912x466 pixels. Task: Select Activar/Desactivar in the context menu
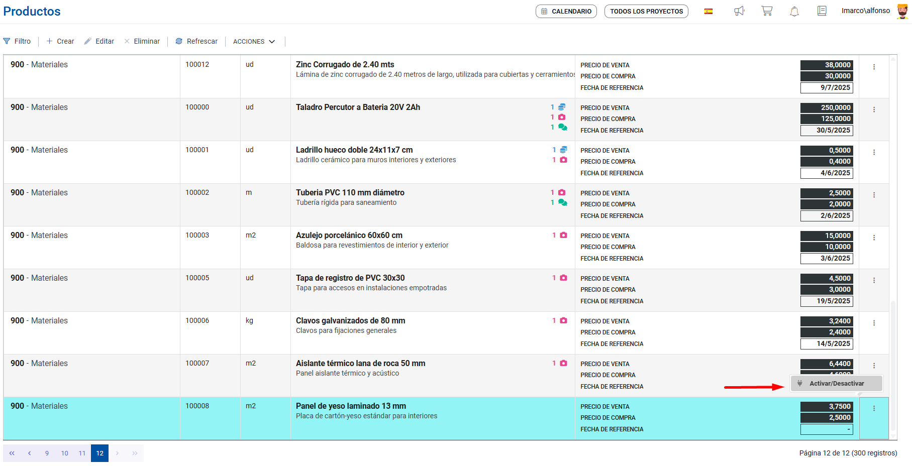[x=837, y=384]
